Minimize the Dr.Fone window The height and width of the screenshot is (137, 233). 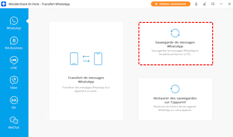point(221,4)
